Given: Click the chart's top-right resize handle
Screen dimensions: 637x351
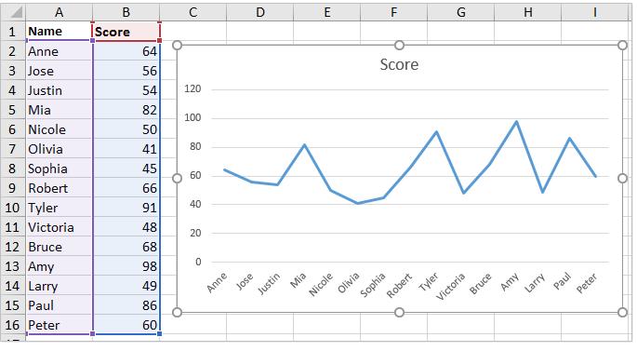Looking at the screenshot, I should tap(622, 45).
